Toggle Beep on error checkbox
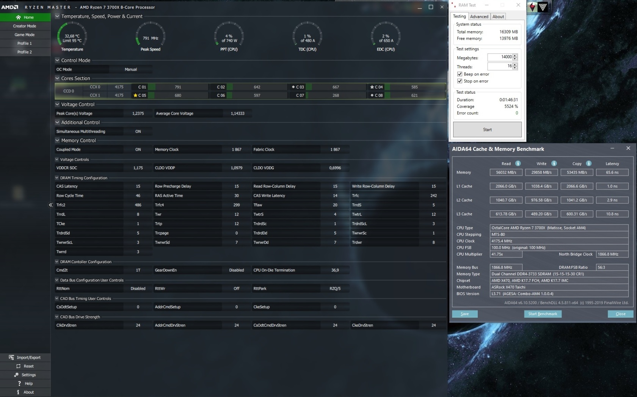The height and width of the screenshot is (397, 637). [x=460, y=74]
